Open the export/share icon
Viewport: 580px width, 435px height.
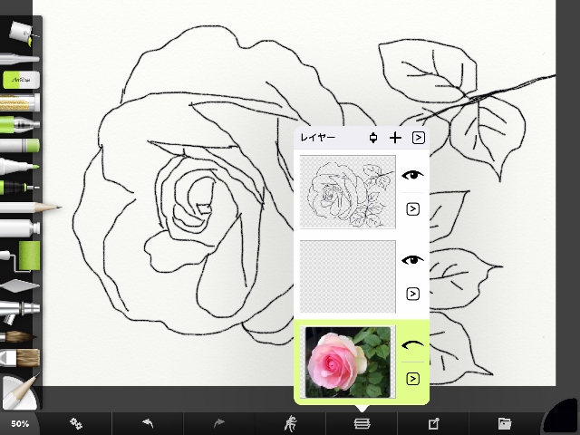click(x=433, y=423)
